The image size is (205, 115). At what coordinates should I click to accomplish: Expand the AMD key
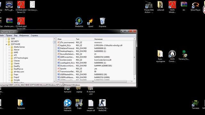pyautogui.click(x=9, y=52)
